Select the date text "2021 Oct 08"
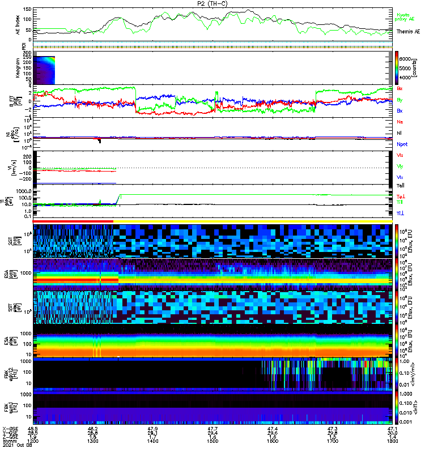 18,445
